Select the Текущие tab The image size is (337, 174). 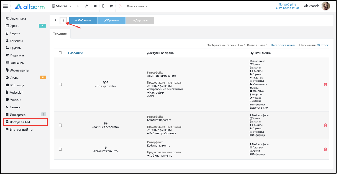coord(60,34)
